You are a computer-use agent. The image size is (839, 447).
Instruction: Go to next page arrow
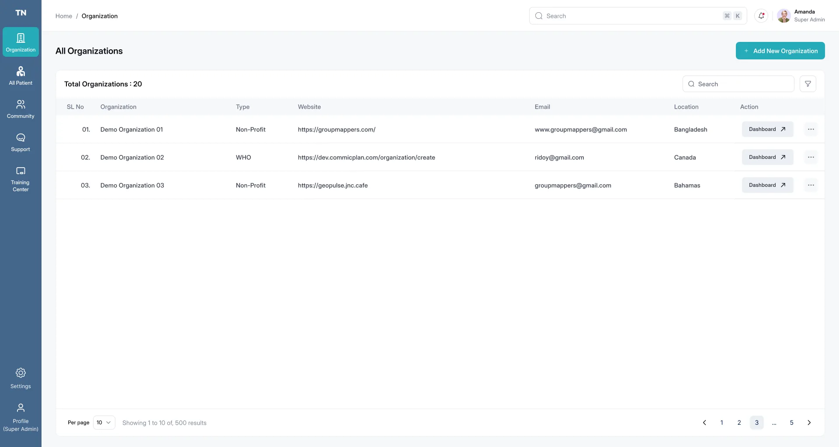pos(809,423)
